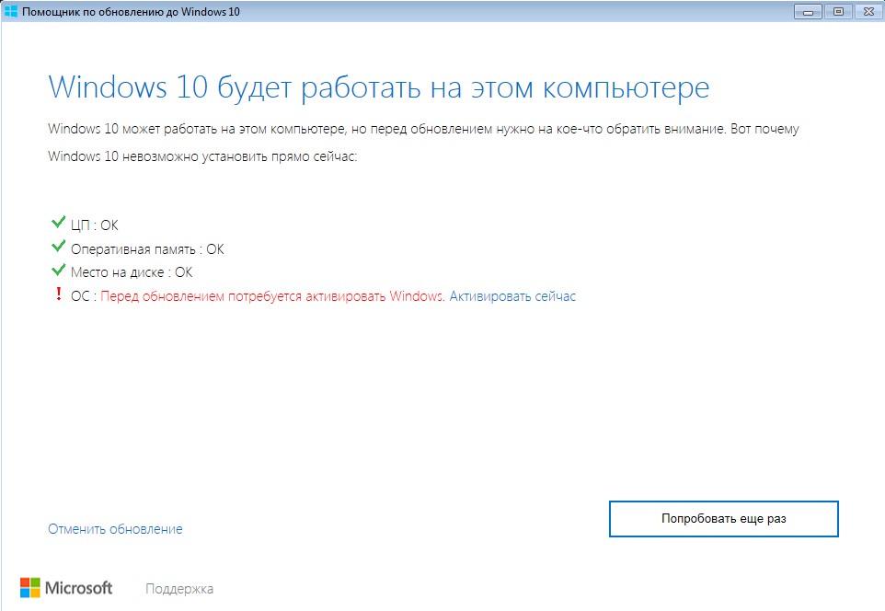Screen dimensions: 885x611
Task: Close the update assistant window
Action: point(868,11)
